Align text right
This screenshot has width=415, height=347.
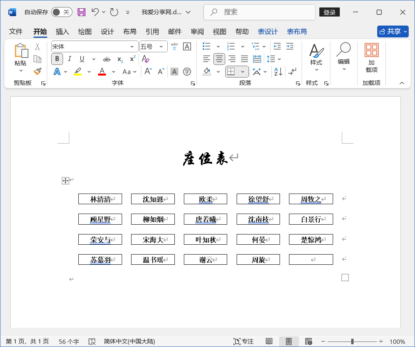coord(232,59)
